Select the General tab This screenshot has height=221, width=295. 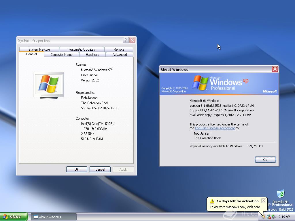click(x=31, y=54)
